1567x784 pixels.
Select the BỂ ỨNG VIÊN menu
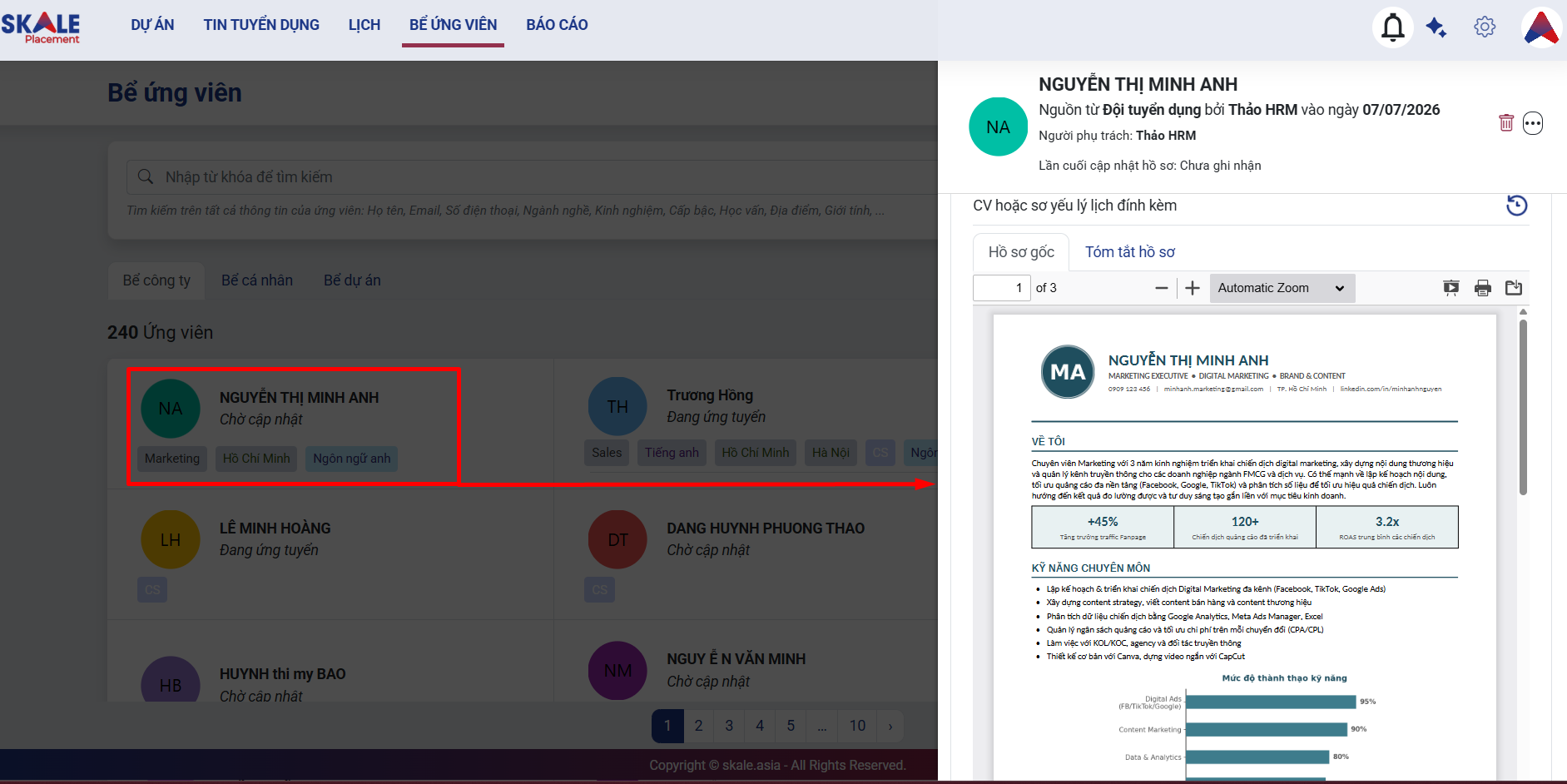click(x=453, y=25)
